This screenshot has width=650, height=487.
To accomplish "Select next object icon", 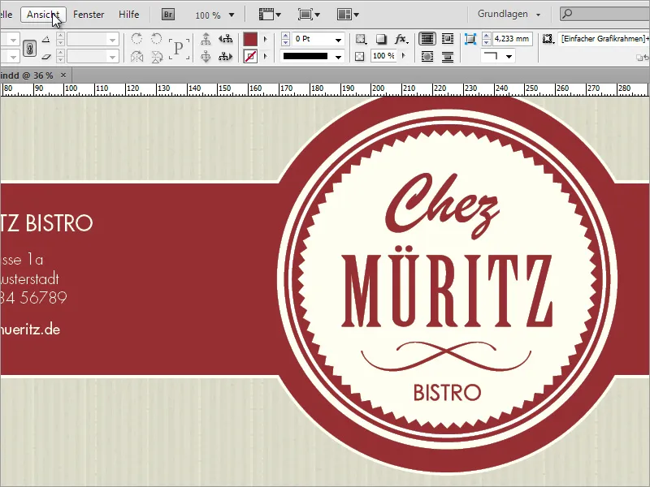I will pos(226,56).
